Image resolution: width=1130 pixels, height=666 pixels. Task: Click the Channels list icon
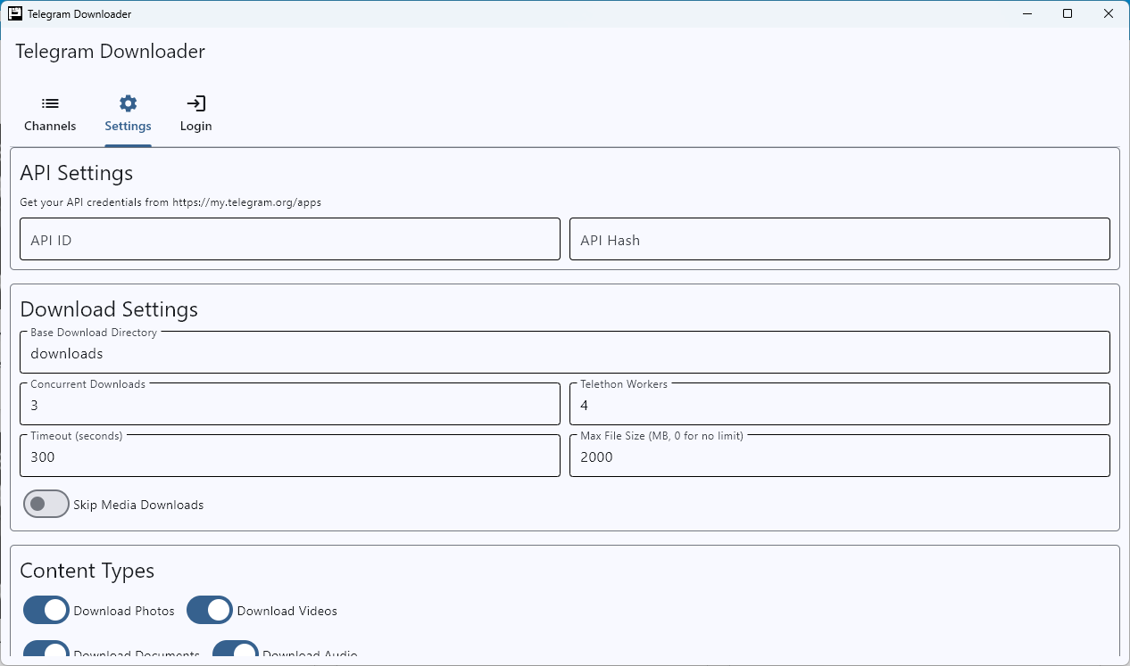click(50, 103)
